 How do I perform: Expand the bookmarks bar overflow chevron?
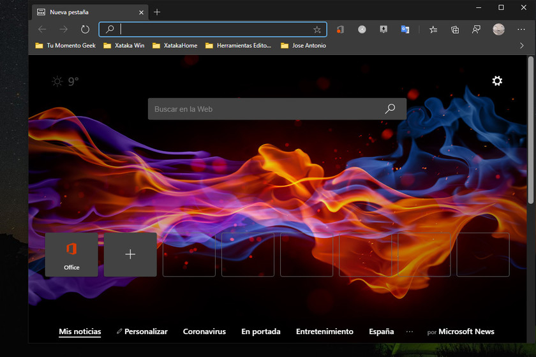[522, 46]
